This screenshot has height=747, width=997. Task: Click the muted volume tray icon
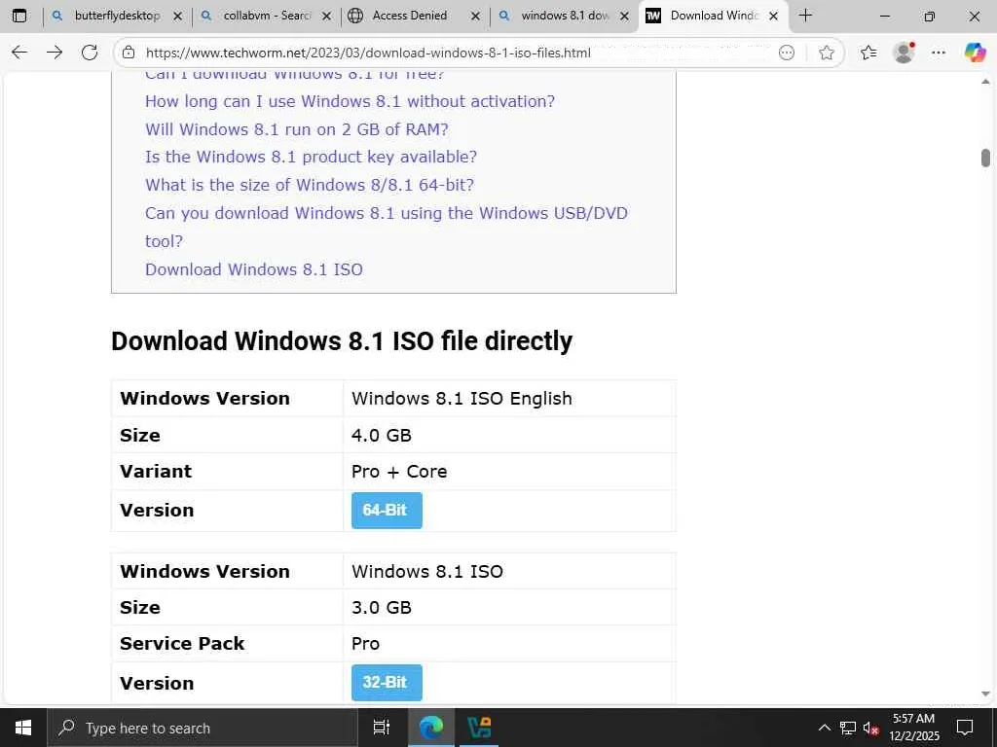pyautogui.click(x=870, y=729)
